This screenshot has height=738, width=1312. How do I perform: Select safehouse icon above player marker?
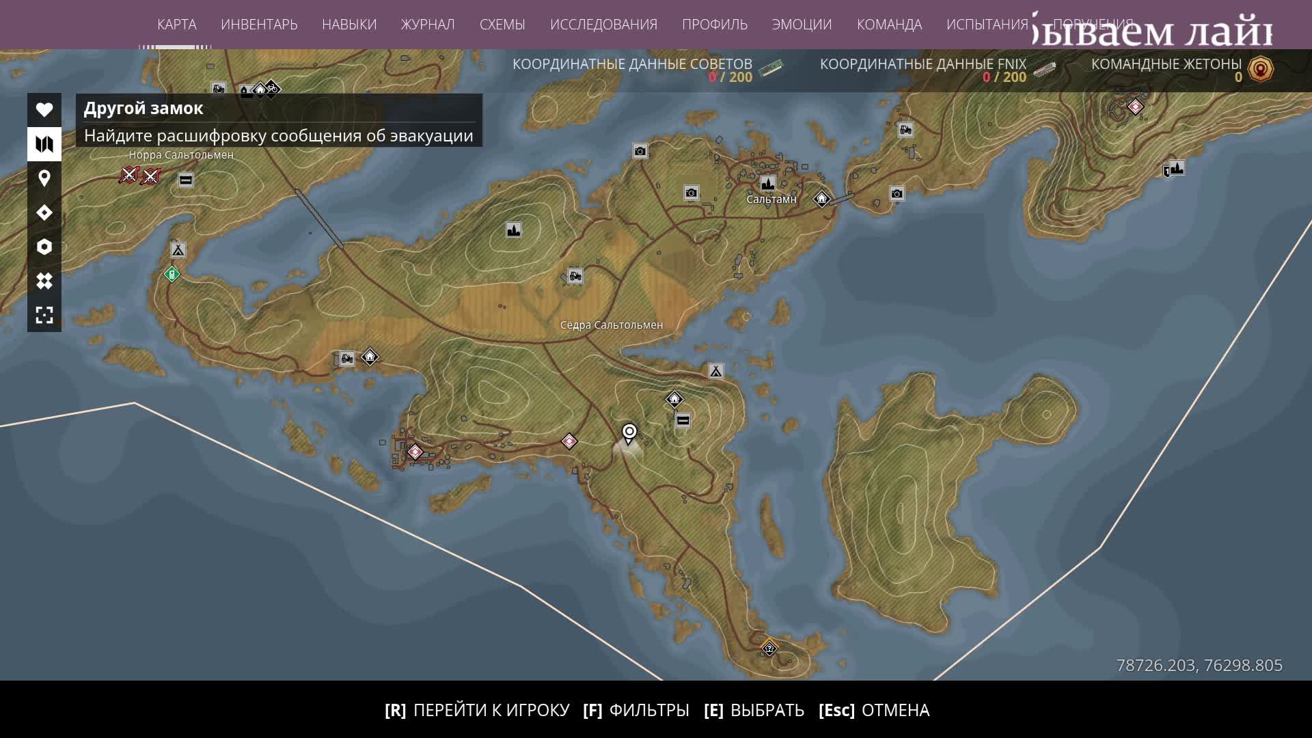click(674, 399)
